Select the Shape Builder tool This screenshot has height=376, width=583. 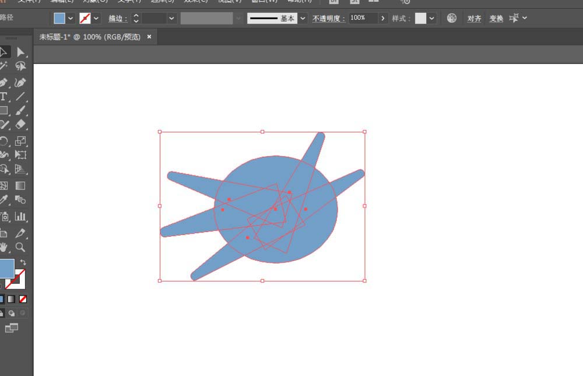[x=3, y=169]
